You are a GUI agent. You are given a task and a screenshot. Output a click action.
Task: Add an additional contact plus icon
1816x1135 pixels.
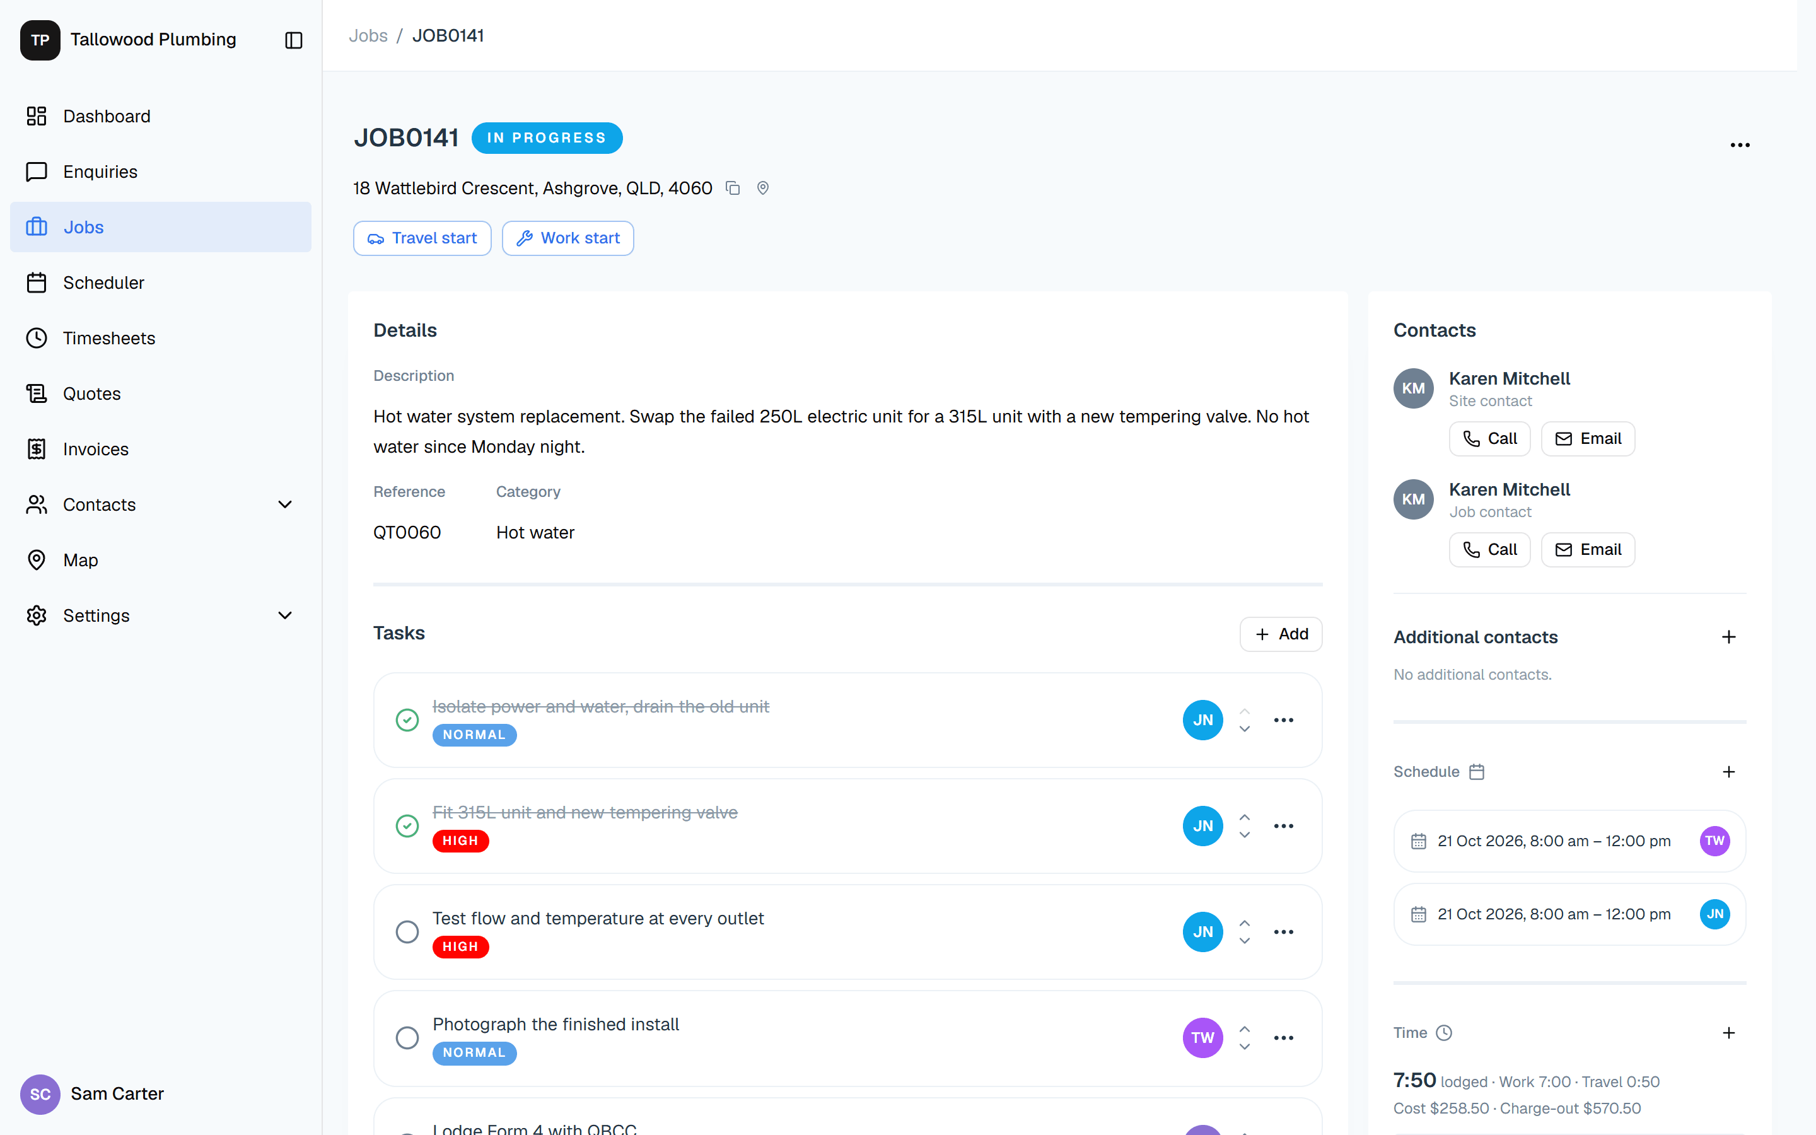tap(1729, 637)
